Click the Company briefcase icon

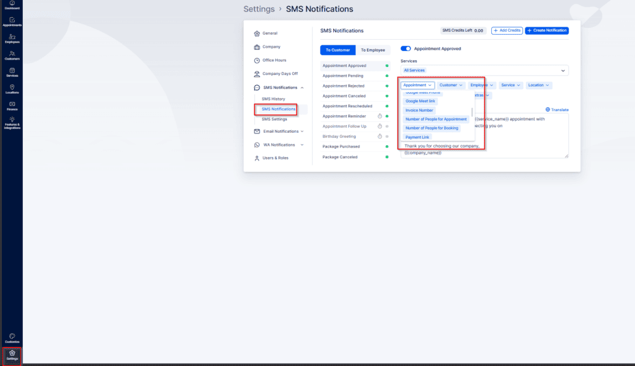pyautogui.click(x=257, y=47)
